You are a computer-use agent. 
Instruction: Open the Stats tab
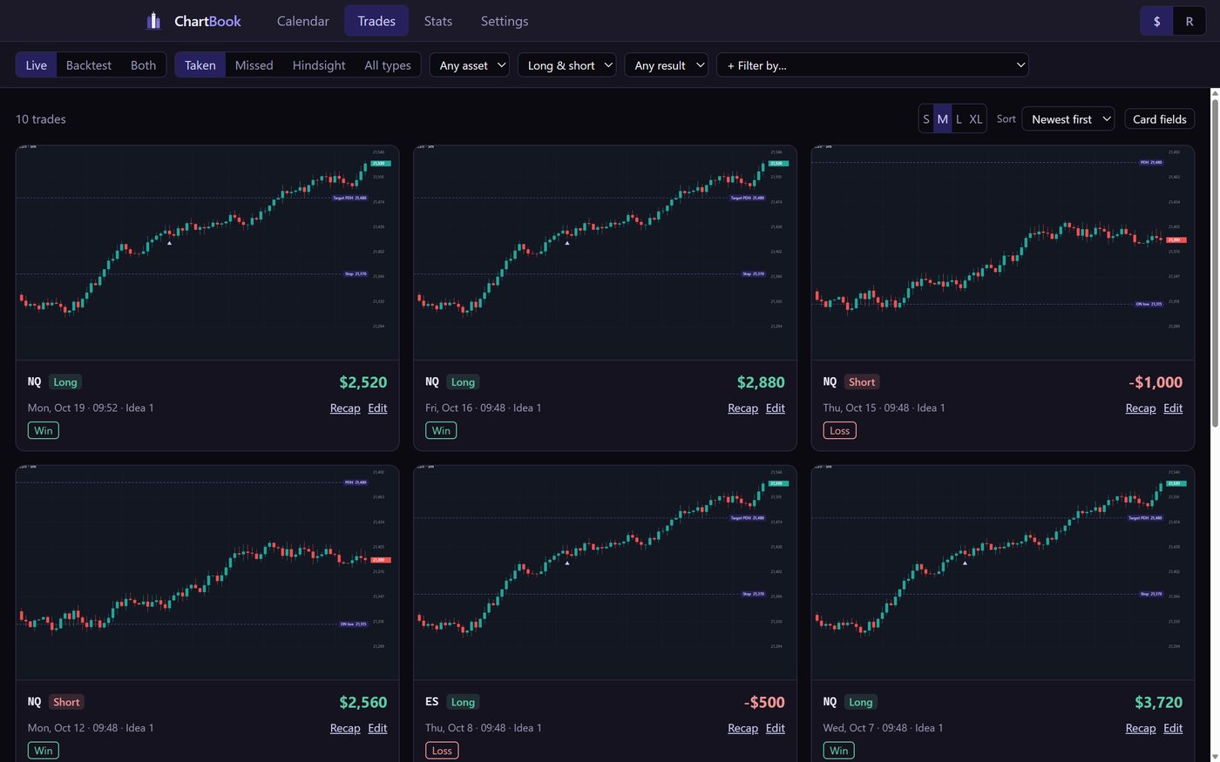click(437, 21)
